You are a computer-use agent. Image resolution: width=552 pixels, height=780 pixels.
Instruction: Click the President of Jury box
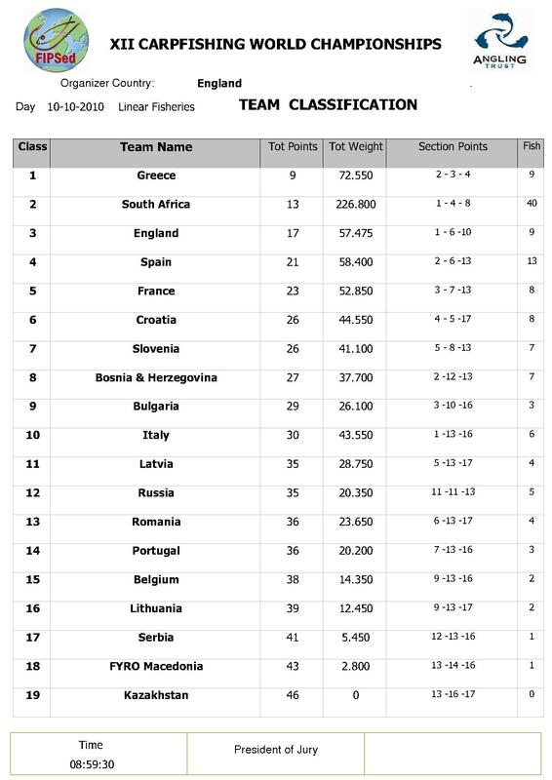pyautogui.click(x=276, y=753)
